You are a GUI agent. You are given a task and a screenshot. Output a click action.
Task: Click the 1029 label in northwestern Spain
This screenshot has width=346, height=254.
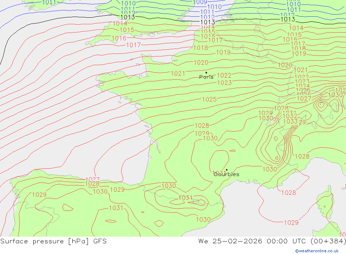[x=39, y=194]
